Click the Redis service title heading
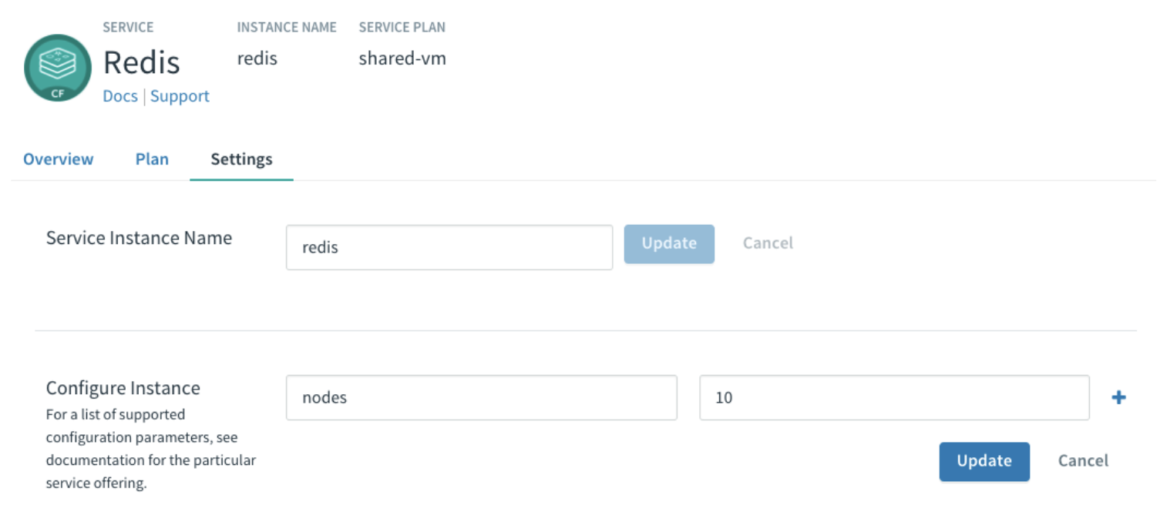The height and width of the screenshot is (525, 1170). (x=142, y=62)
